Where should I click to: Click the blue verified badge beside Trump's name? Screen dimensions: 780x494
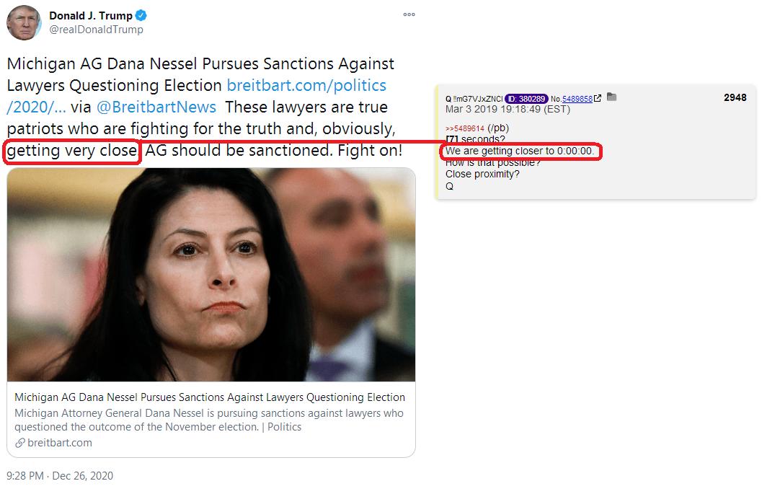click(x=141, y=15)
